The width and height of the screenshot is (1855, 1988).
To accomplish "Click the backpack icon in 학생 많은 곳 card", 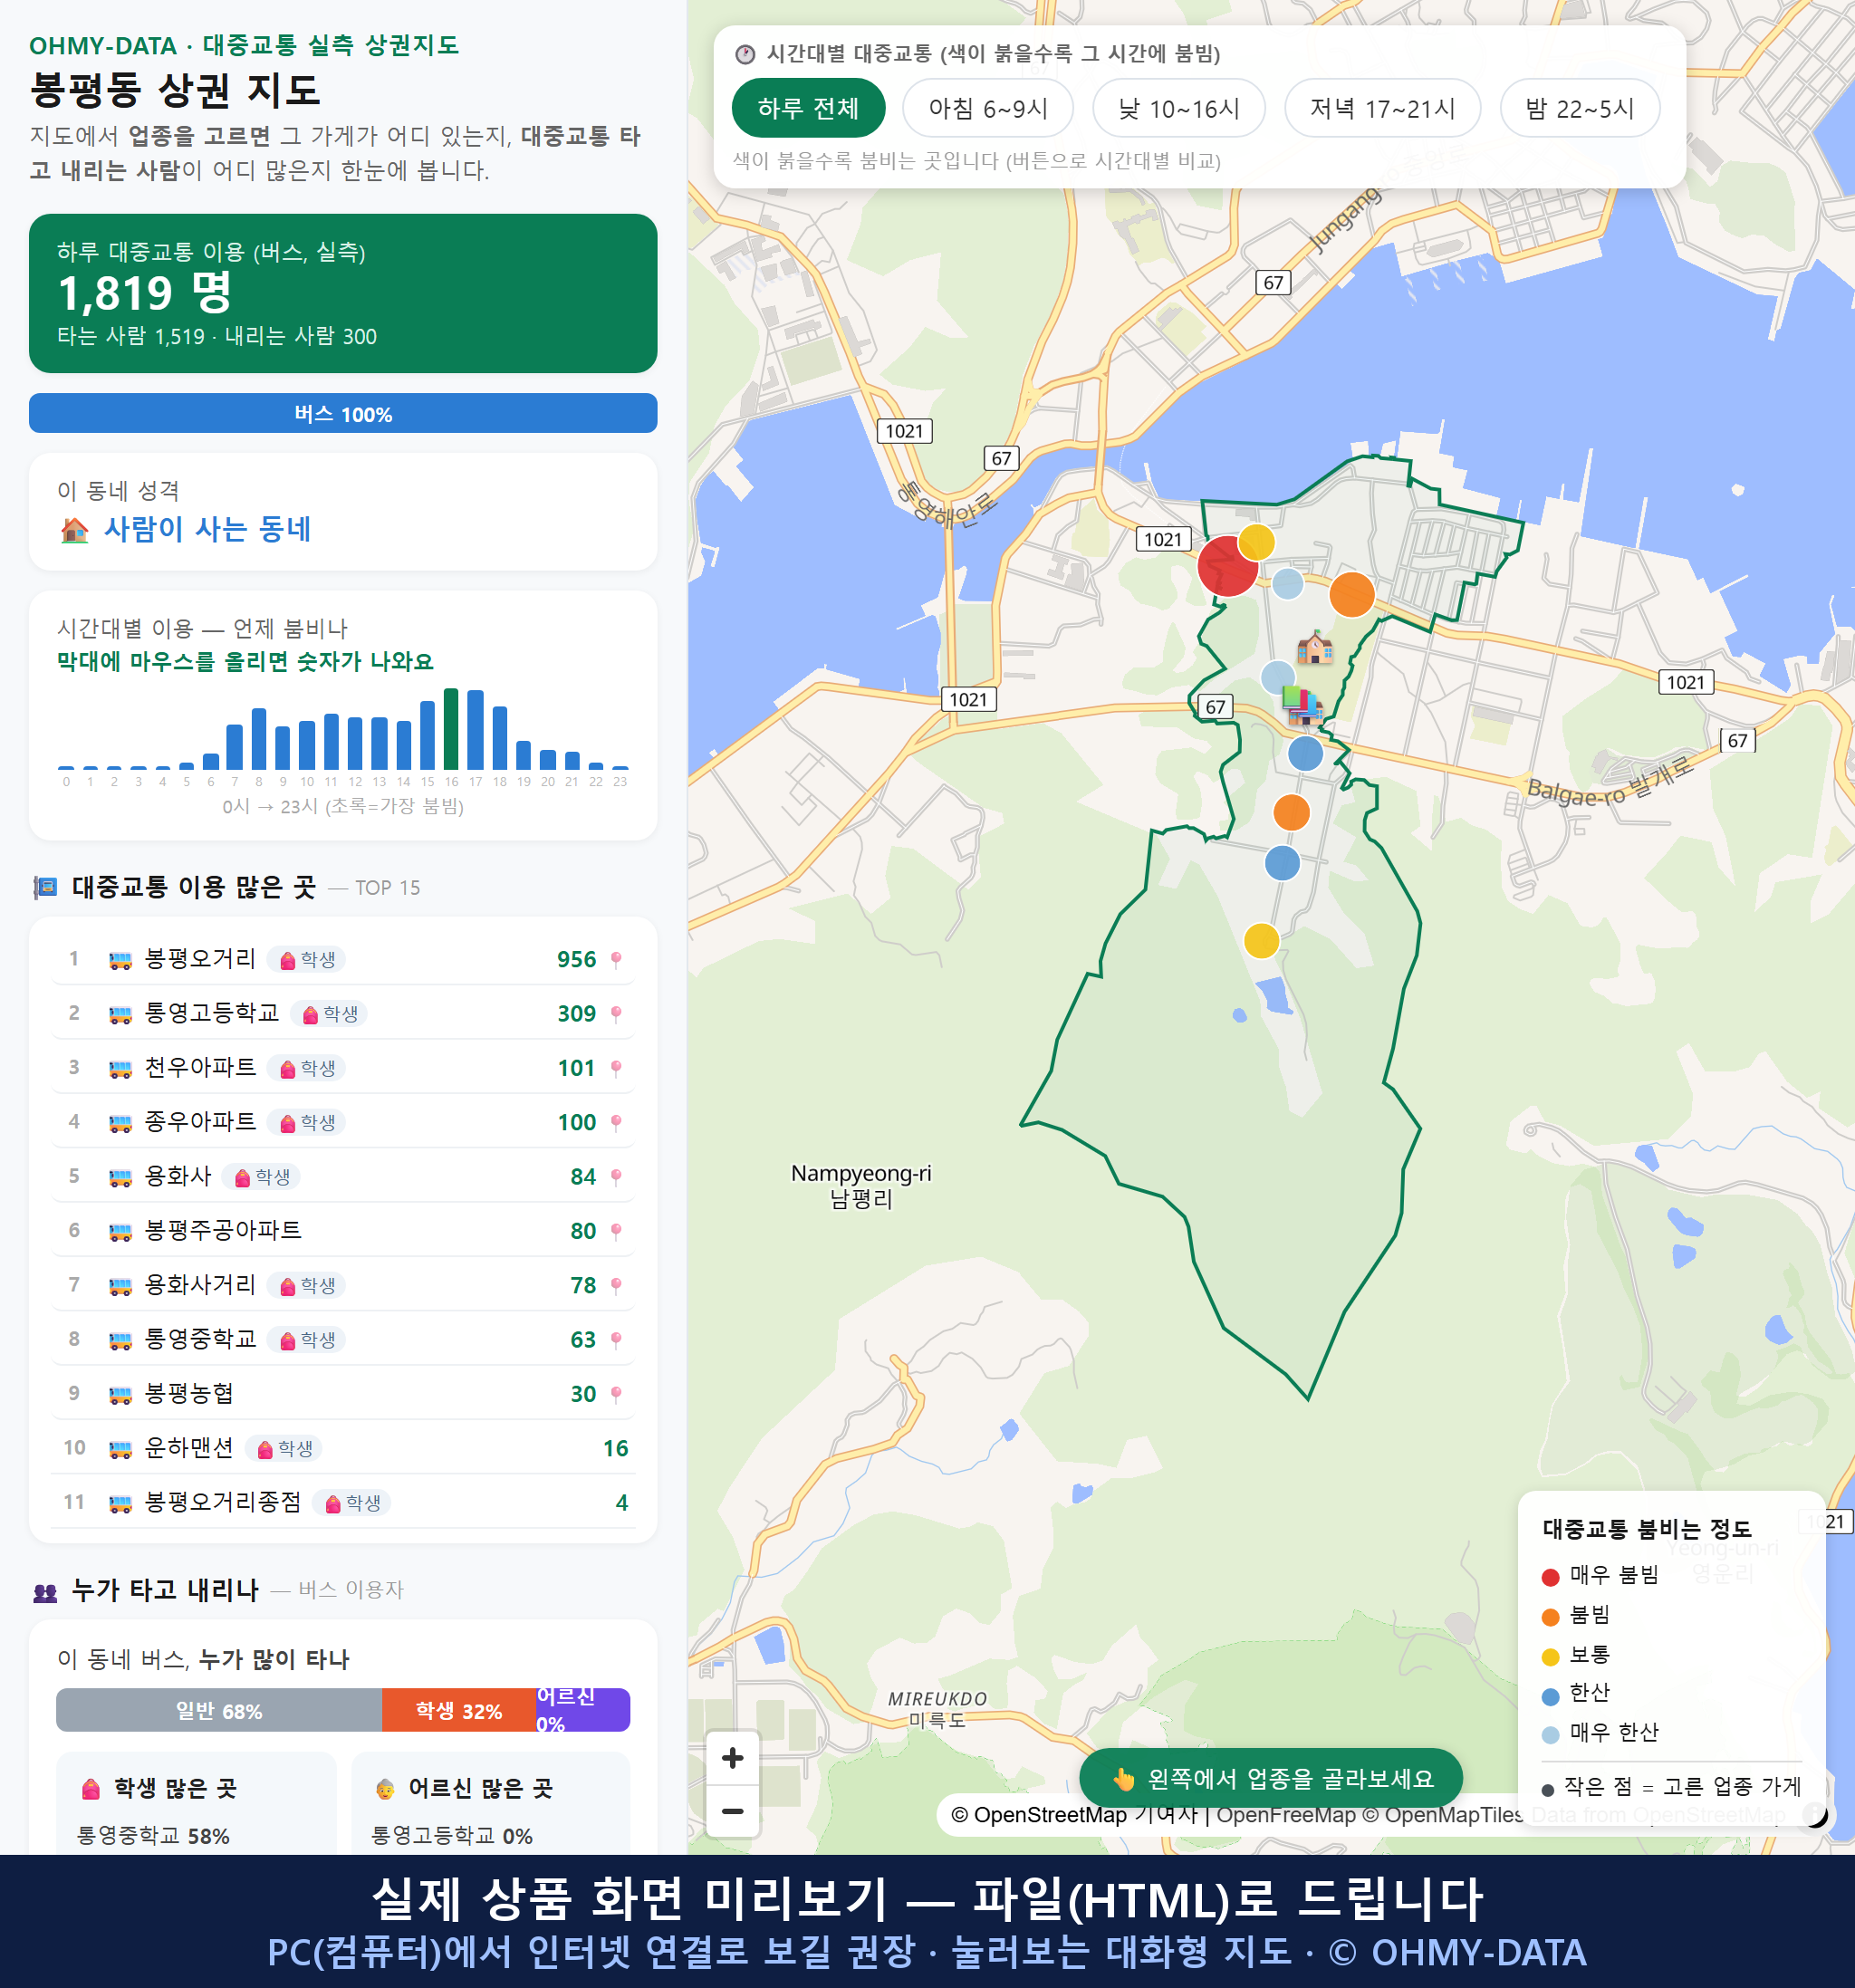I will (91, 1789).
